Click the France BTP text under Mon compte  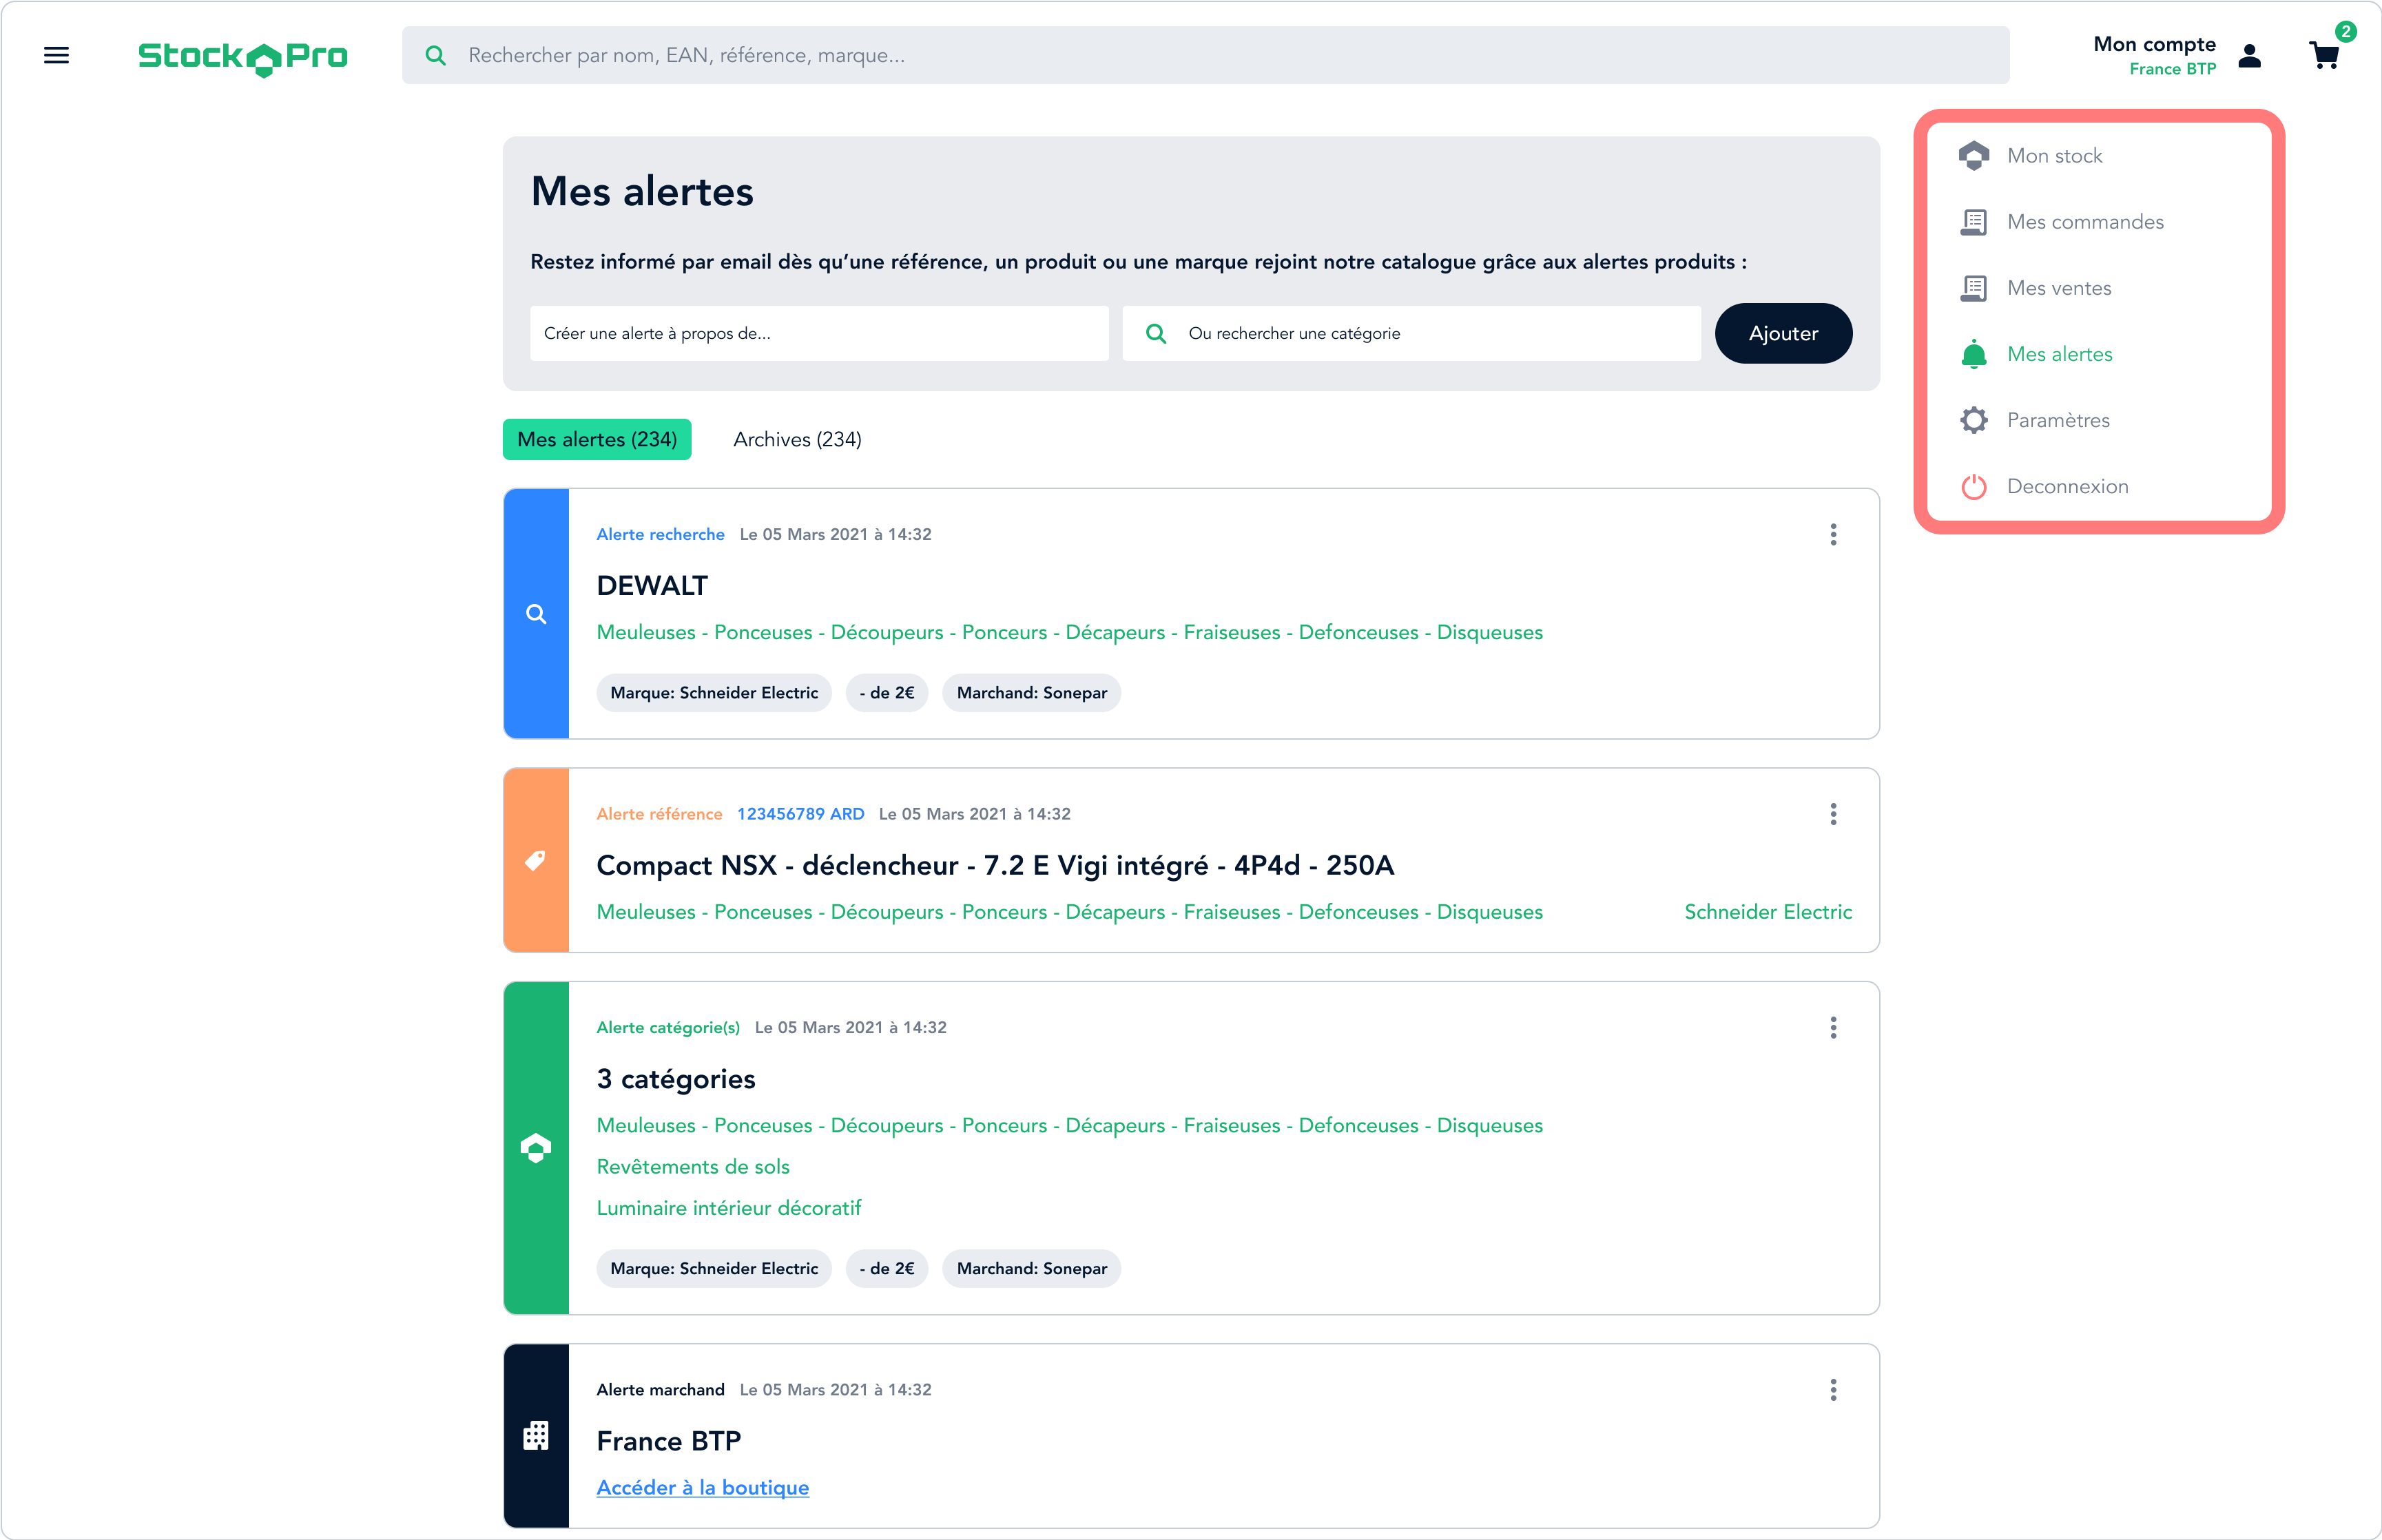(x=2172, y=69)
